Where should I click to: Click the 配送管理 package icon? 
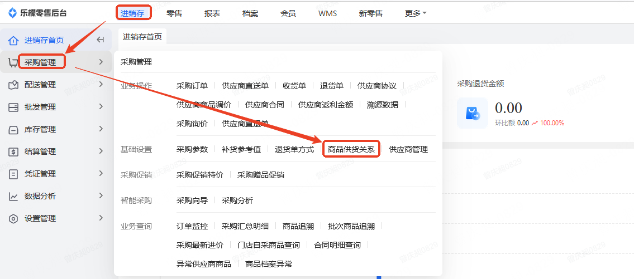point(13,85)
